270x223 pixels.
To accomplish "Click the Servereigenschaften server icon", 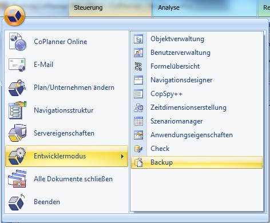I will (17, 133).
